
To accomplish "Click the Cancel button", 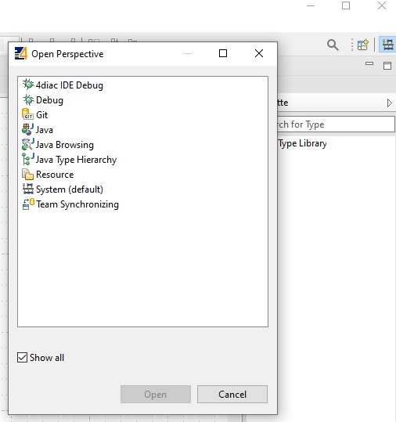I will click(x=232, y=395).
